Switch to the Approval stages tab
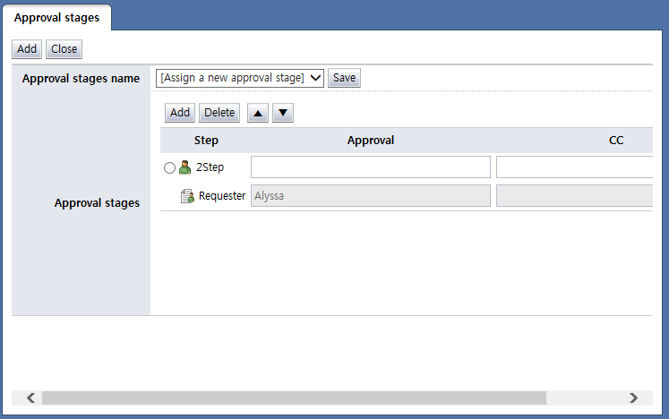Image resolution: width=669 pixels, height=419 pixels. pyautogui.click(x=56, y=17)
